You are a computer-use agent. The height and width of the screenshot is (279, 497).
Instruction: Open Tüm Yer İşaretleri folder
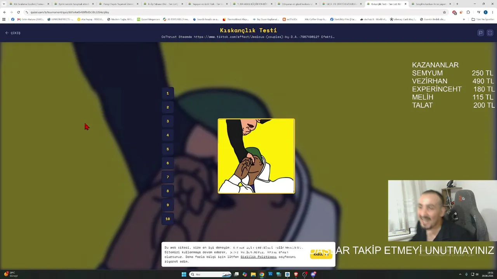(483, 19)
